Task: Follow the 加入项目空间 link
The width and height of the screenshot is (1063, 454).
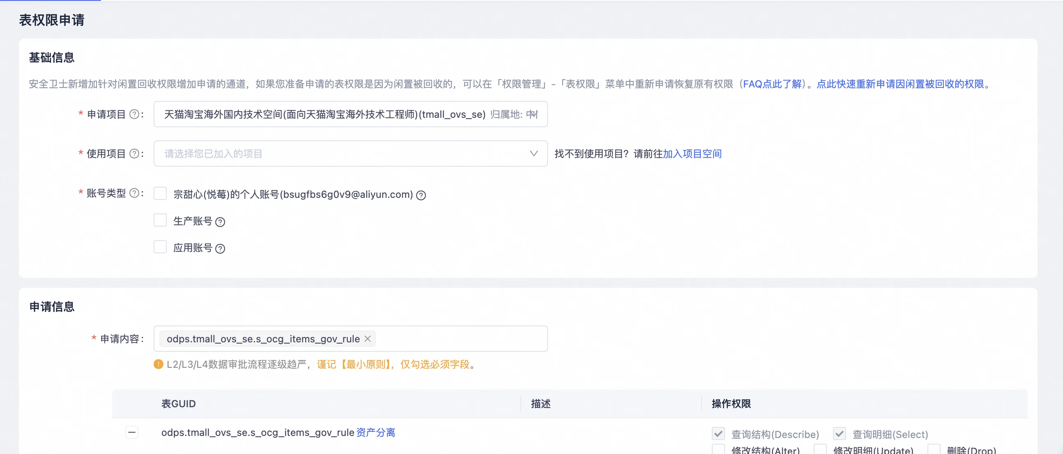Action: (x=693, y=154)
